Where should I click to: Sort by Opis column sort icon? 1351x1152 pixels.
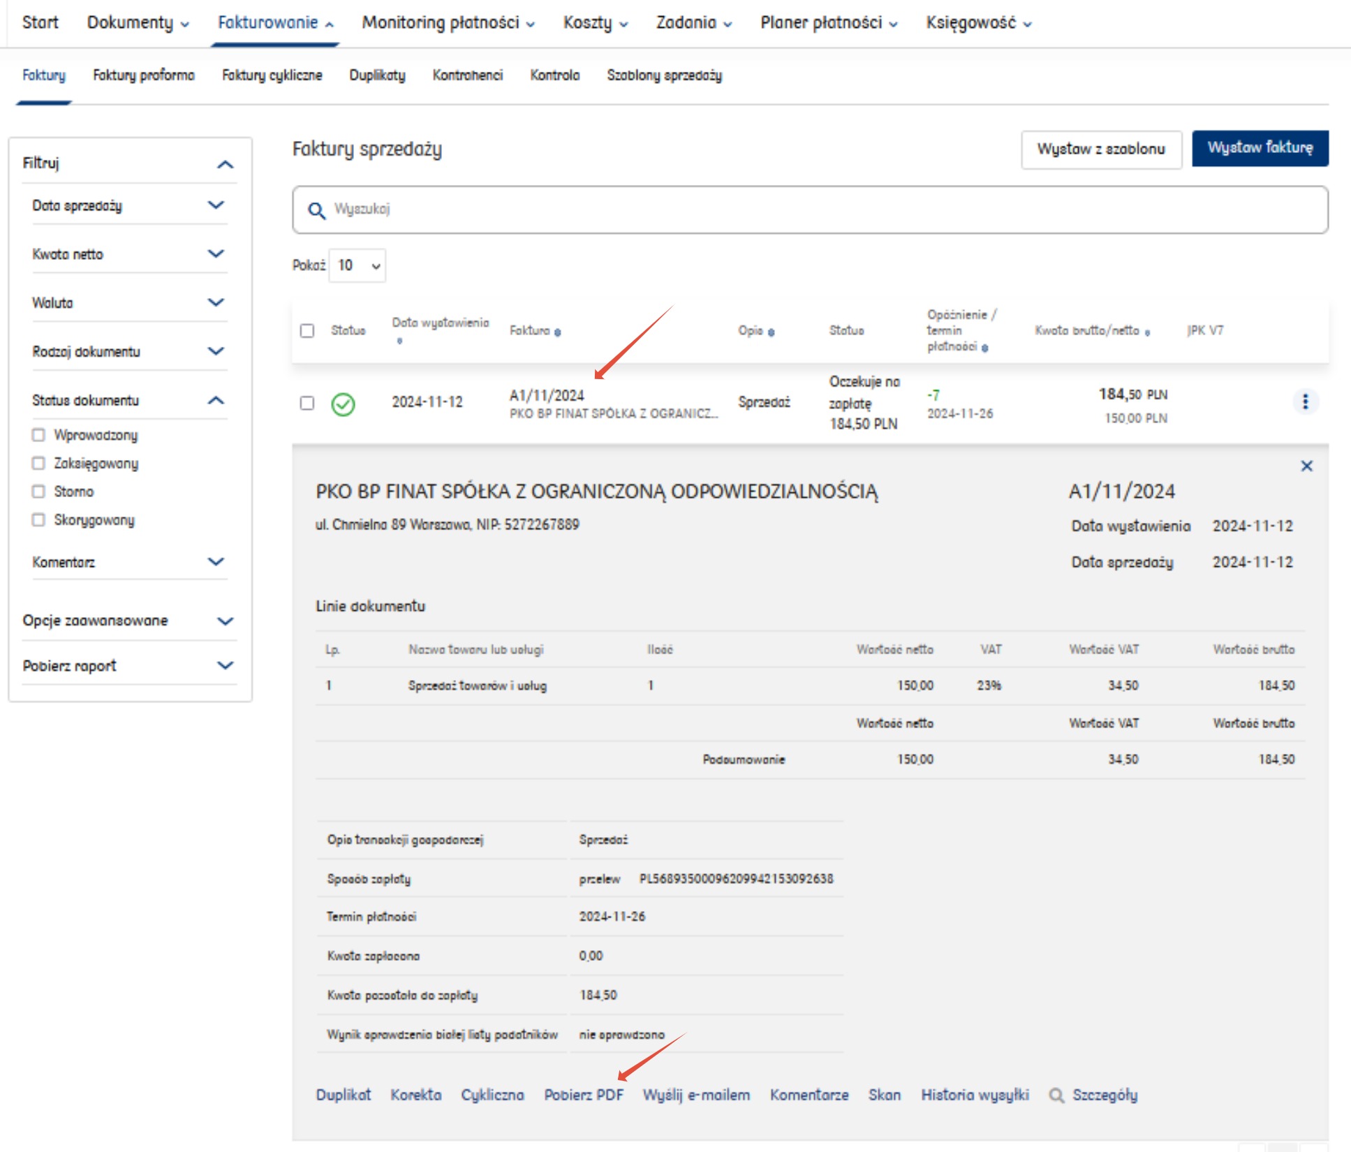click(771, 332)
